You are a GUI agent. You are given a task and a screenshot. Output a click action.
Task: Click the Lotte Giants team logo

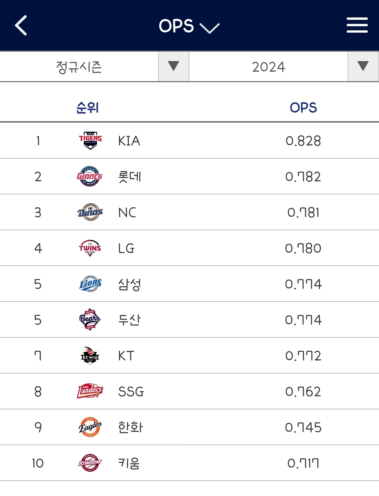click(x=90, y=176)
